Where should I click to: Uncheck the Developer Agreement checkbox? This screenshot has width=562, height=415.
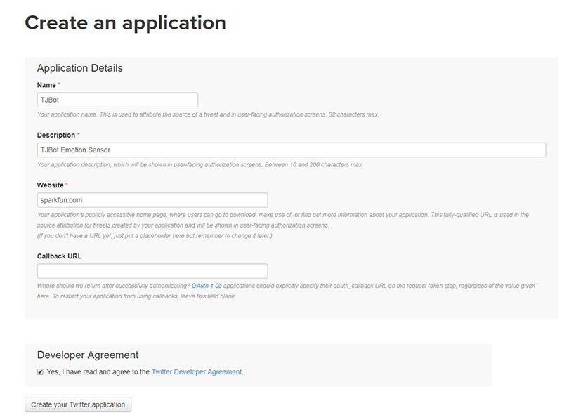[40, 372]
